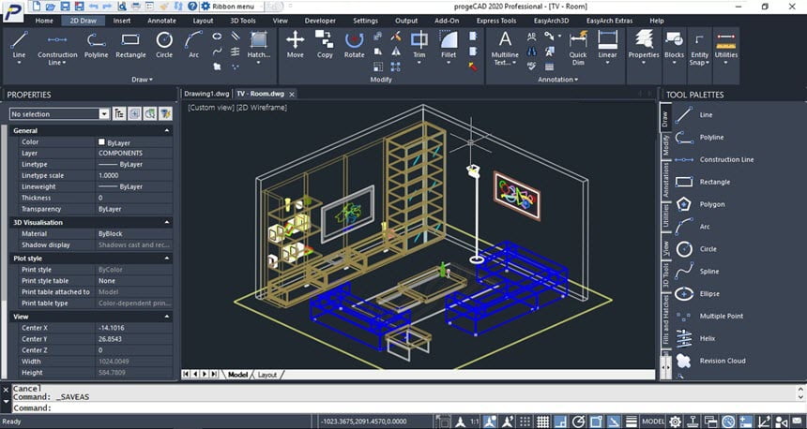This screenshot has height=429, width=807.
Task: Click the Undo arrow in quick access toolbar
Action: click(x=93, y=7)
